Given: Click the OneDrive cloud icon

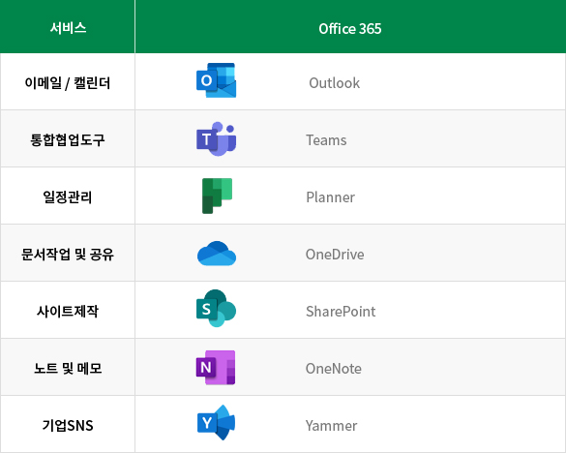Looking at the screenshot, I should [217, 254].
